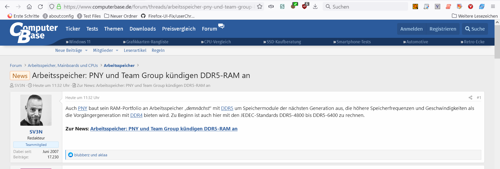Screen dimensions: 500x169
Task: Click the share icon on post #1
Action: (x=470, y=98)
